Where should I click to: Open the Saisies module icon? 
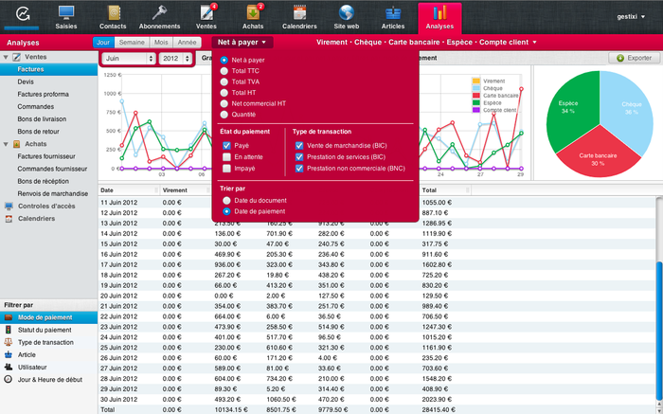(66, 14)
